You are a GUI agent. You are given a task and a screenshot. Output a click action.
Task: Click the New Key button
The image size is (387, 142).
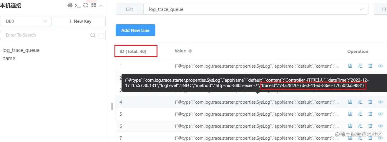(x=79, y=21)
